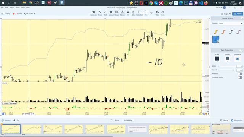244x137 pixels.
Task: Open the Library
Action: [6, 14]
